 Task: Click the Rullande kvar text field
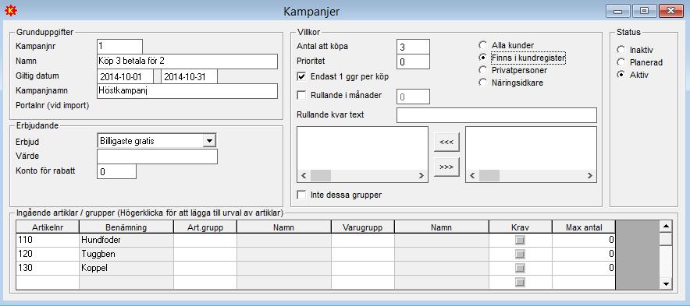[497, 115]
